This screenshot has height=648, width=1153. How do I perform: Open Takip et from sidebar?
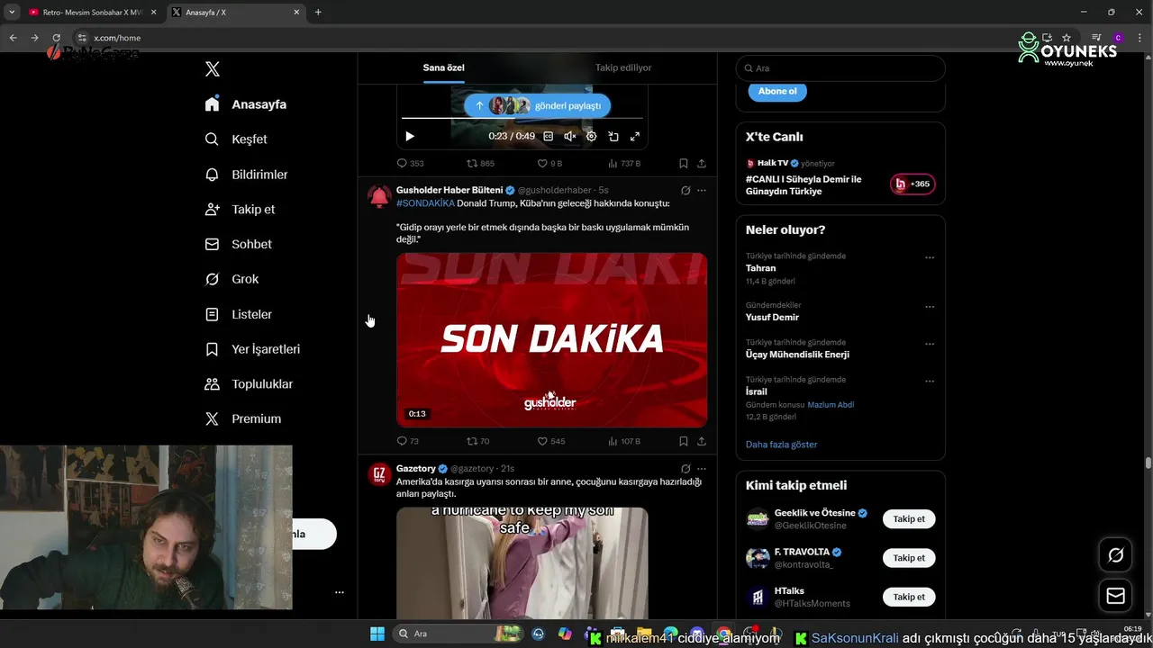point(240,209)
